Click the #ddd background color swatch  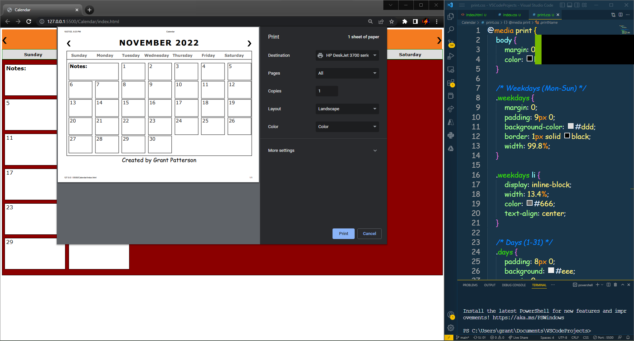[571, 126]
